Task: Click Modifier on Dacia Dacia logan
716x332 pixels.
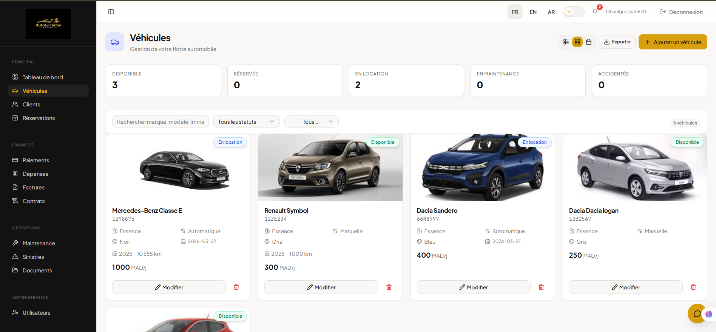Action: point(626,287)
